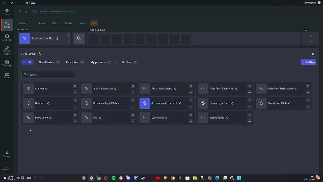323x182 pixels.
Task: Open more options for Alias - Desk Stand
Action: 191,92
